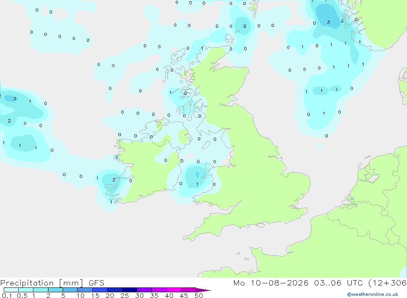Click the '15' legend scale label
The height and width of the screenshot is (298, 407).
tap(95, 296)
